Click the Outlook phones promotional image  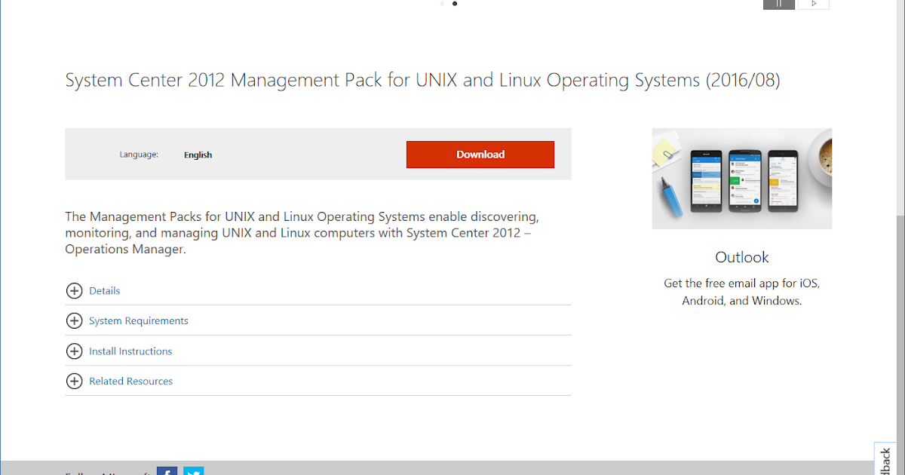[741, 179]
